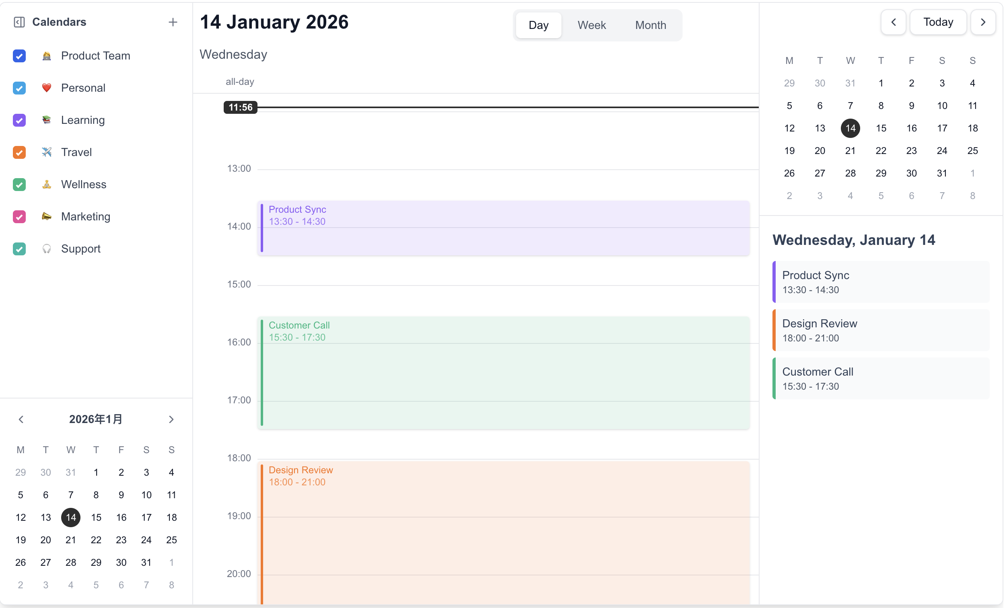This screenshot has height=608, width=1005.
Task: Collapse the Calendars sidebar panel
Action: pos(19,22)
